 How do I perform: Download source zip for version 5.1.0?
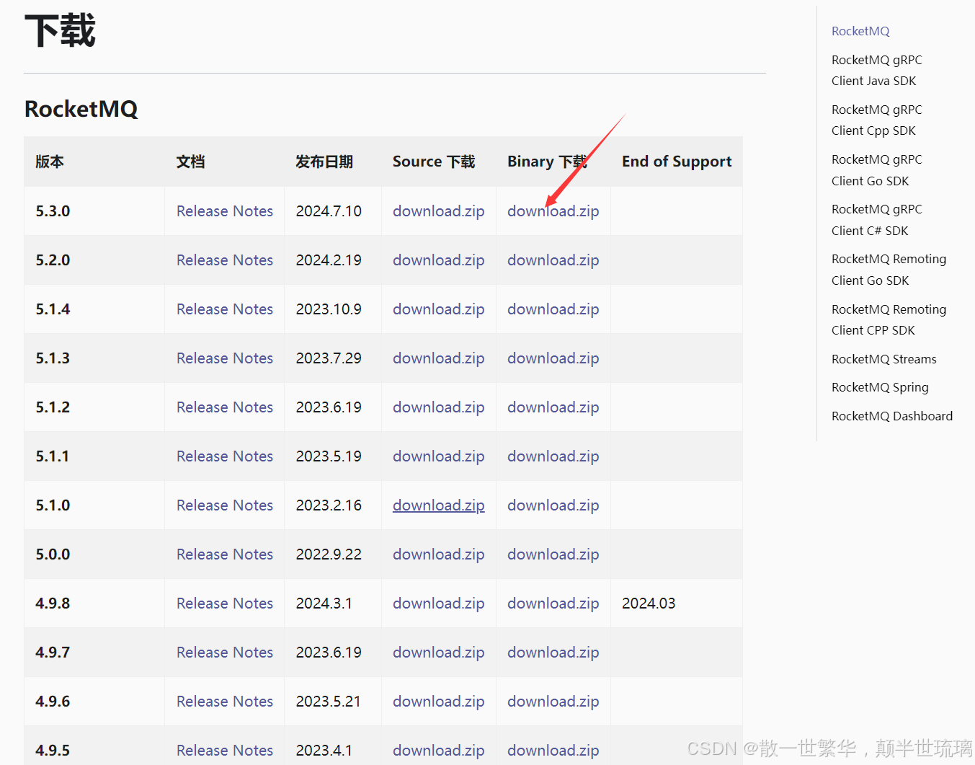tap(438, 505)
